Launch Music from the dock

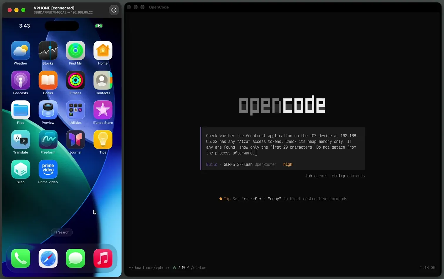[103, 258]
